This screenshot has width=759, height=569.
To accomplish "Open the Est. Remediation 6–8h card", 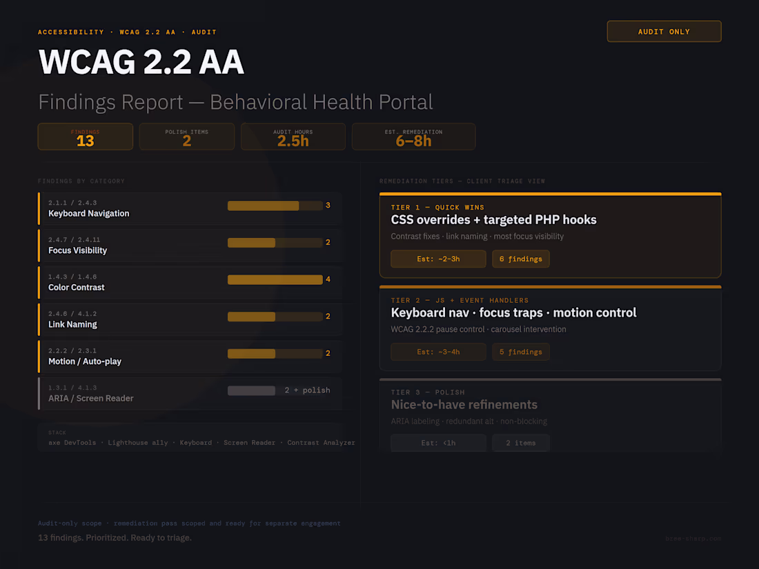I will point(413,137).
